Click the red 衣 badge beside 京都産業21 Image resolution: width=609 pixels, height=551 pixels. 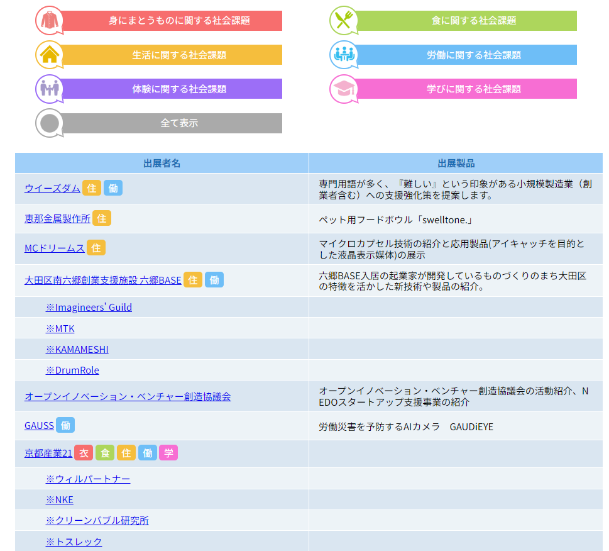(84, 453)
